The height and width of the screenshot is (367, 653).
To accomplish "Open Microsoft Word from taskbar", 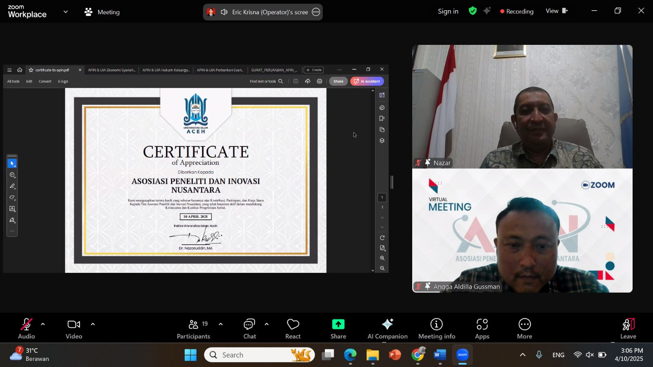I will click(440, 355).
